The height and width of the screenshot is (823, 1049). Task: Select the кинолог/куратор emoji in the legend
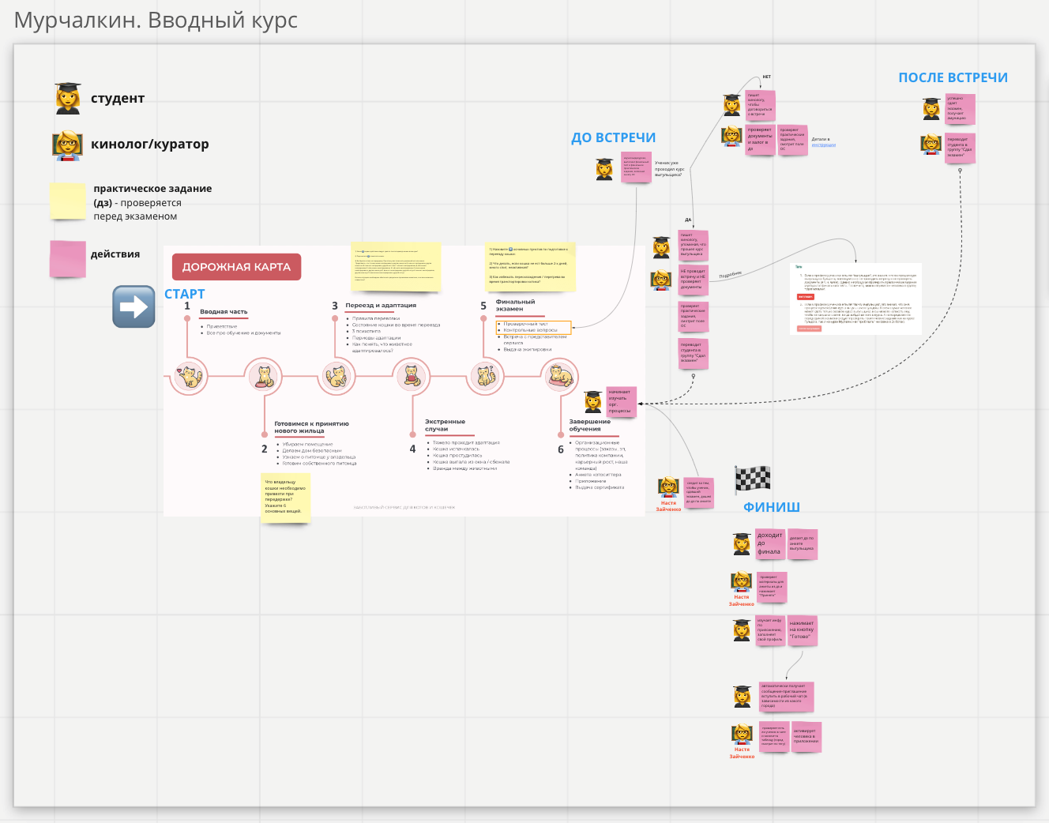click(x=68, y=145)
